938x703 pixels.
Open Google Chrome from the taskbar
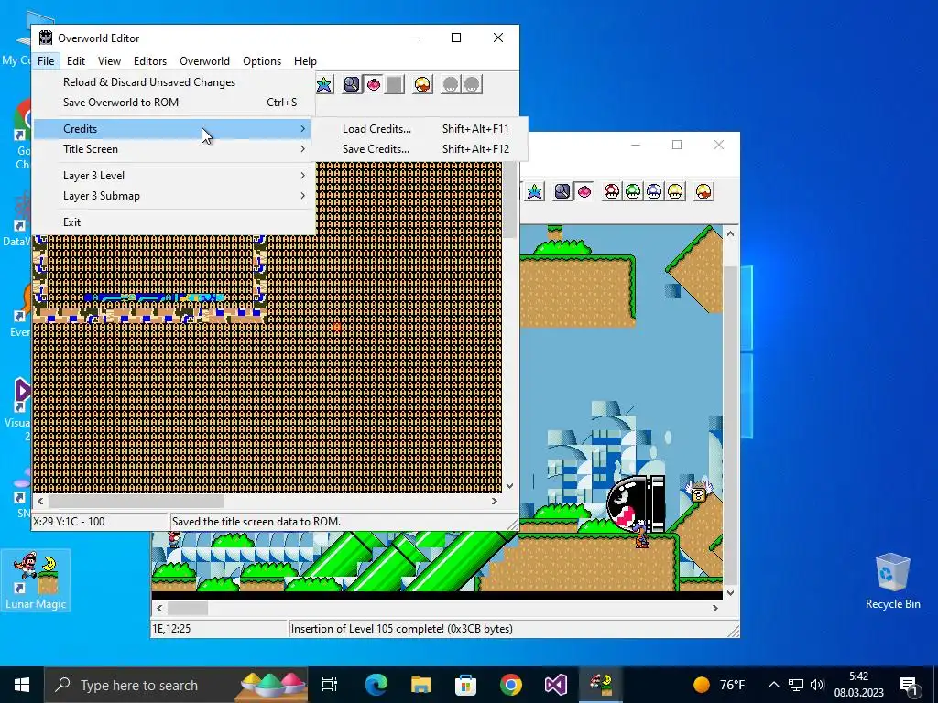(511, 685)
